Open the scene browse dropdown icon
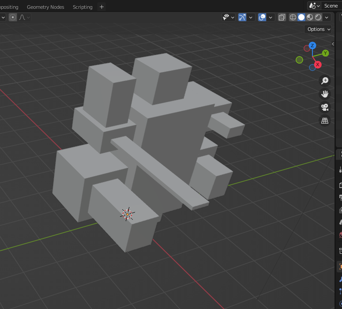This screenshot has width=342, height=309. 314,6
